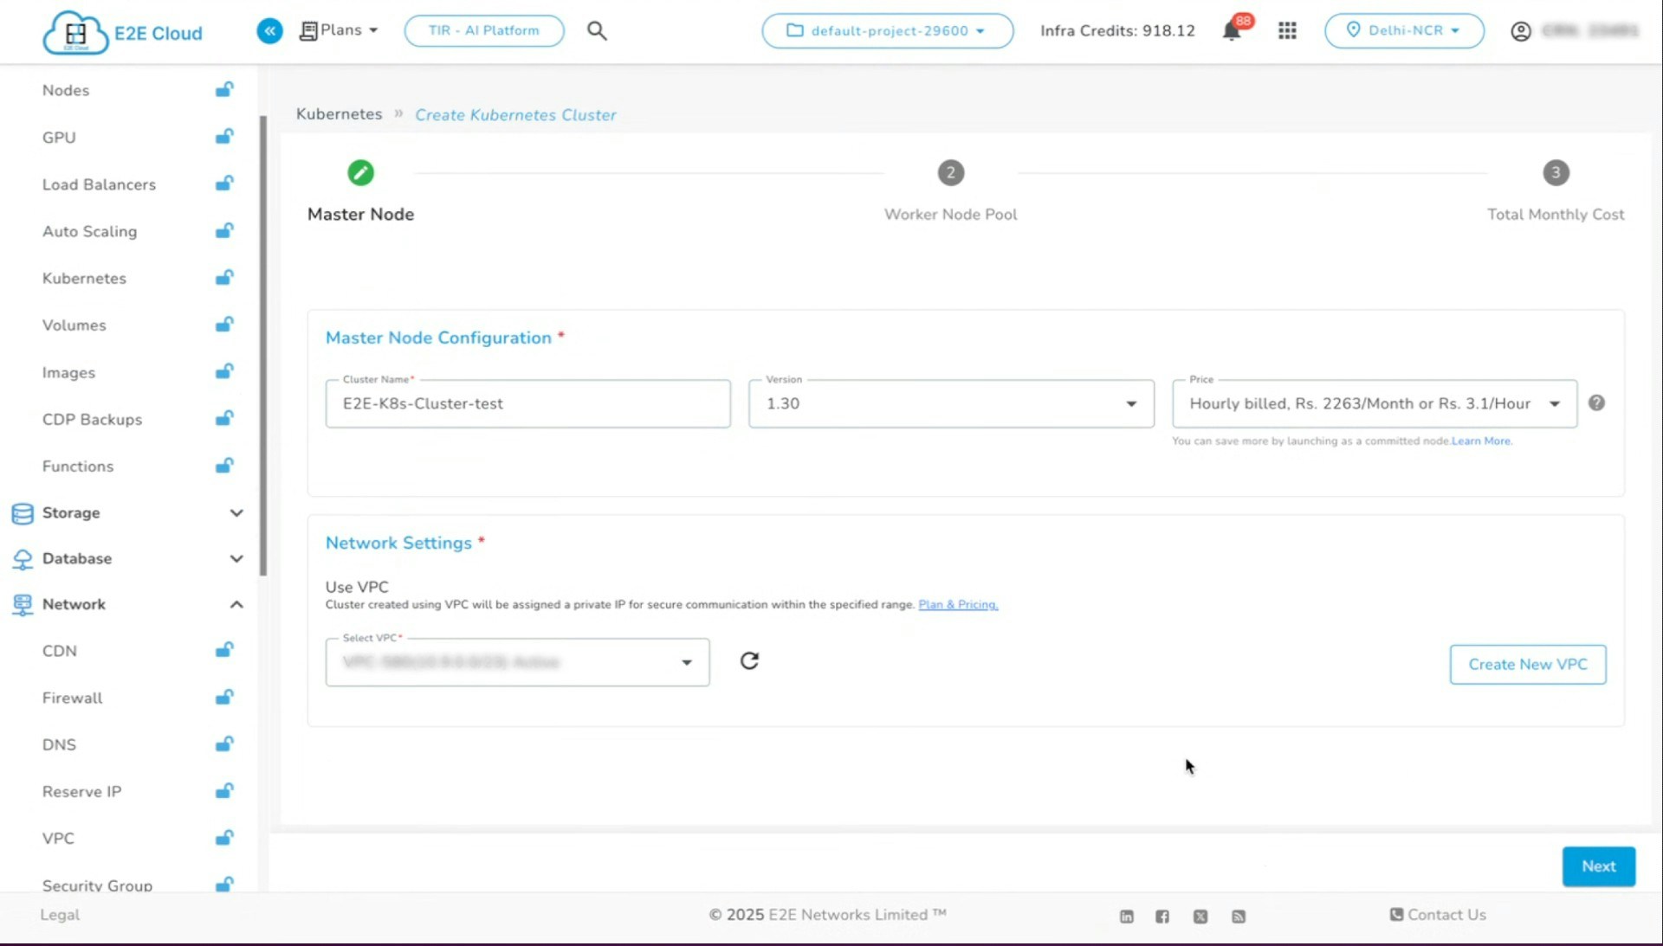Open Volumes in the sidebar
1663x946 pixels.
click(74, 325)
